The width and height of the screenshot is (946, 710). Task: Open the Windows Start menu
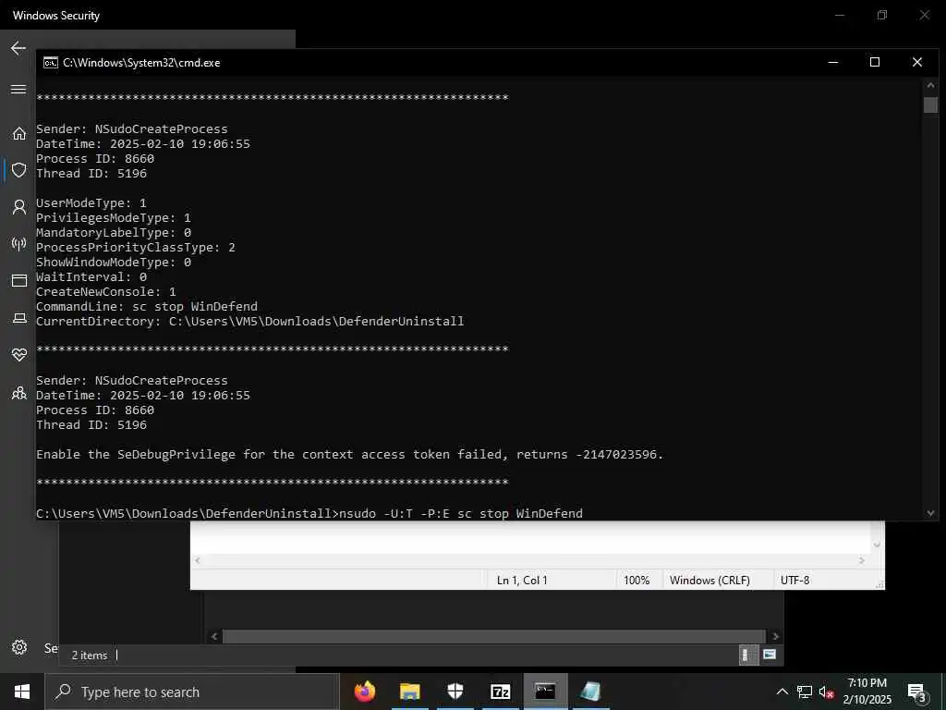pos(22,692)
